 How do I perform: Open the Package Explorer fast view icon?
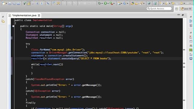pyautogui.click(x=3, y=21)
